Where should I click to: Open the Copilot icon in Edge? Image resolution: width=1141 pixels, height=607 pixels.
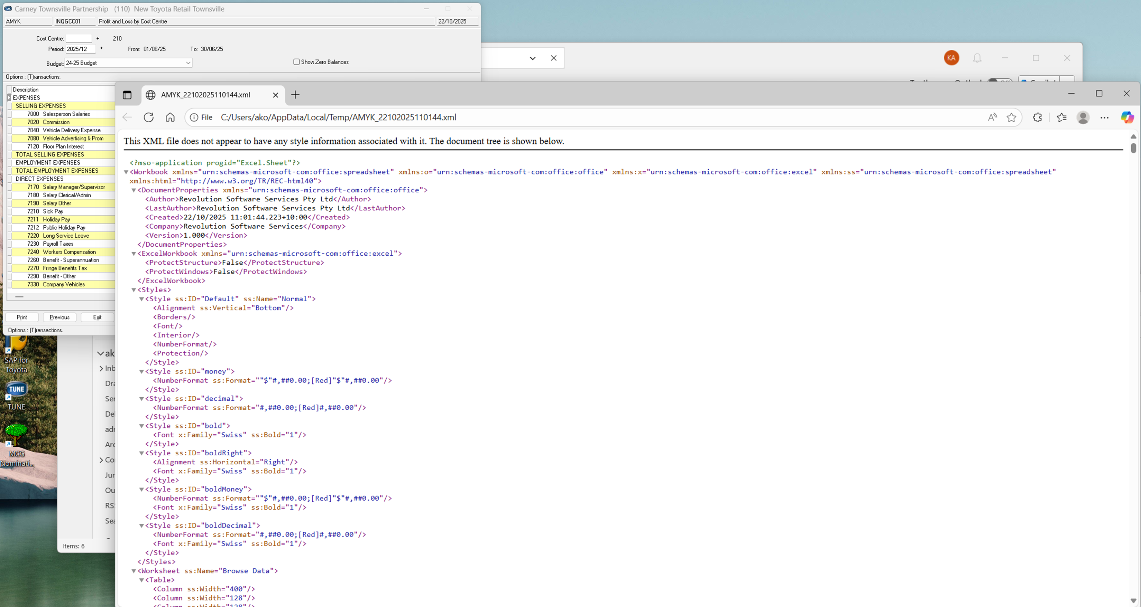(x=1127, y=117)
